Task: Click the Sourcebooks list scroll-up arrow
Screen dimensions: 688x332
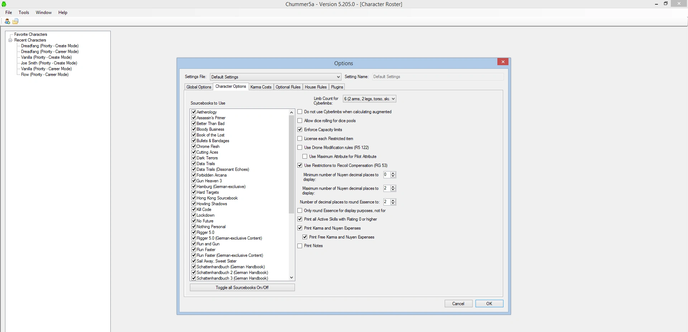Action: (x=291, y=112)
